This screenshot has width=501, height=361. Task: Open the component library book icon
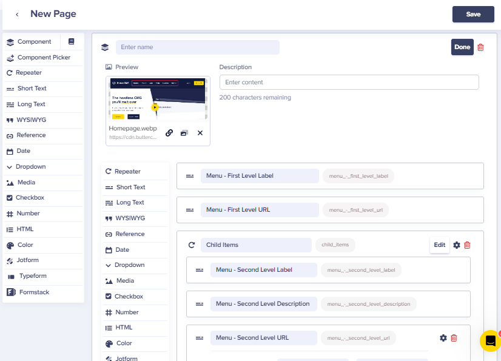click(71, 42)
